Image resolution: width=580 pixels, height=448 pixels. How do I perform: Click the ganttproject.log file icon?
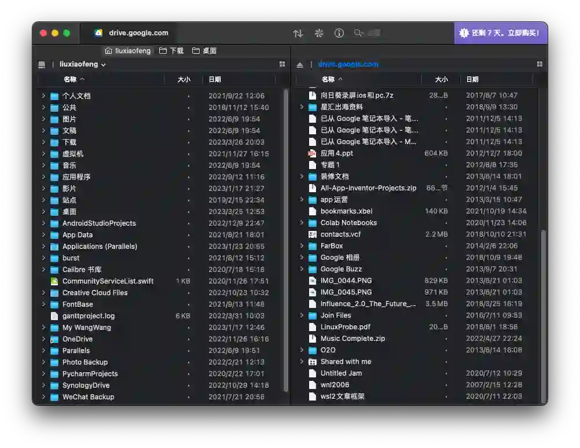point(54,316)
